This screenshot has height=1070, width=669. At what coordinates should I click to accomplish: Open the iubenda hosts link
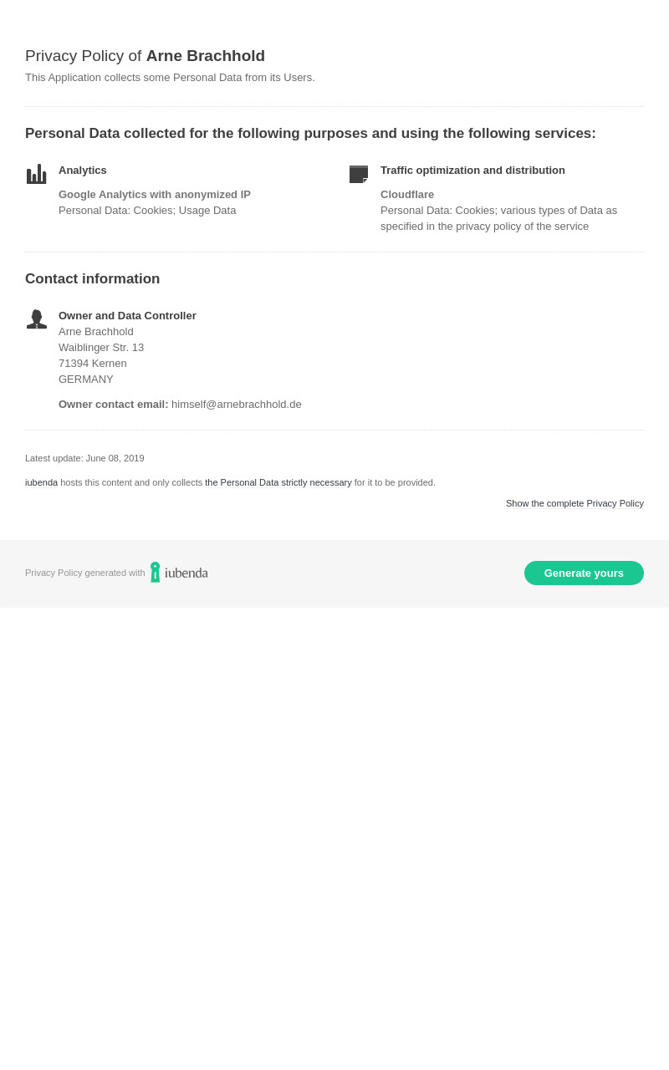(41, 482)
